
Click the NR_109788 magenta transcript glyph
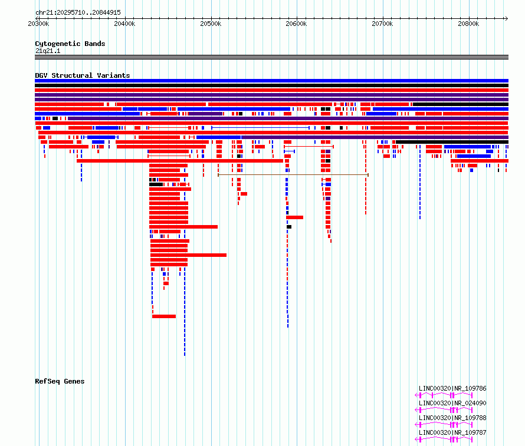click(x=444, y=425)
